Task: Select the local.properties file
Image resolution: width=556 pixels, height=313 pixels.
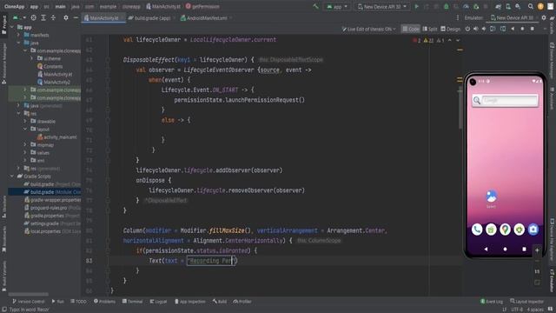Action: coord(52,231)
